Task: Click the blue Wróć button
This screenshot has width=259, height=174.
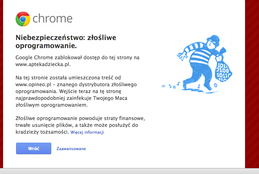Action: [33, 148]
